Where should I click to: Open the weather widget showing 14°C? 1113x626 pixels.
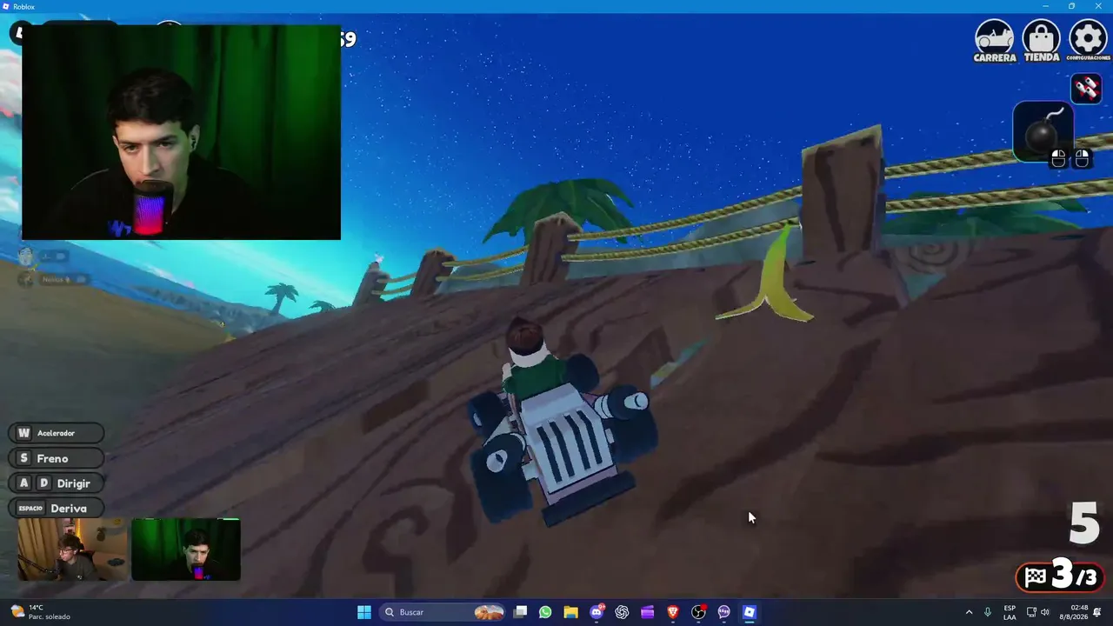point(40,612)
